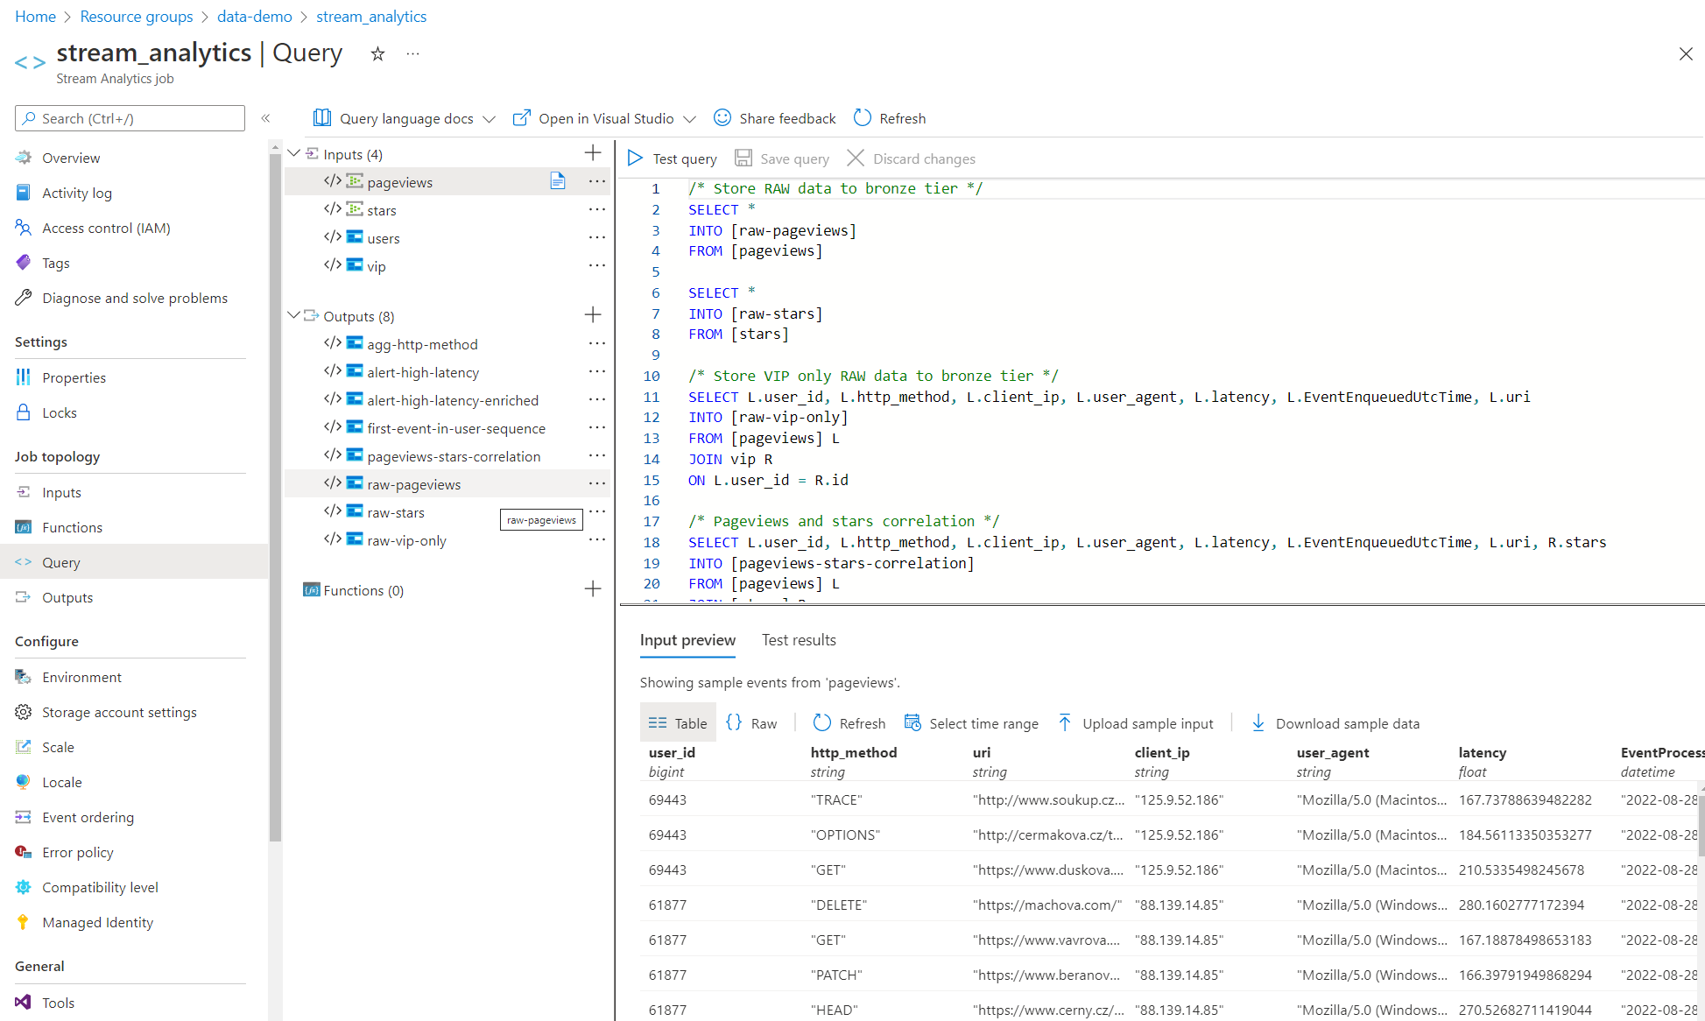Open Query language docs dropdown
This screenshot has width=1705, height=1021.
click(405, 118)
